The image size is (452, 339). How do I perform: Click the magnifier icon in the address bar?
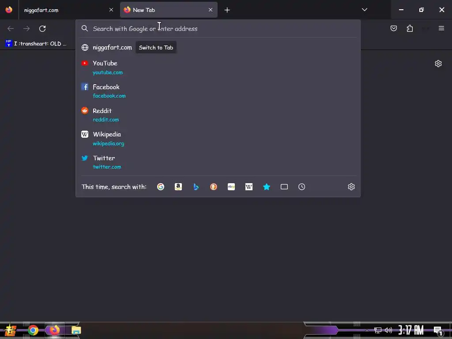click(84, 28)
